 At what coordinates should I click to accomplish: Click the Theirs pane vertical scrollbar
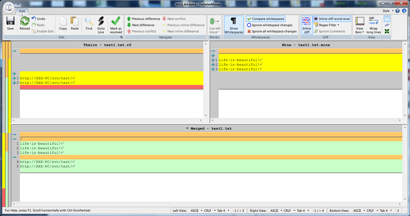coord(206,79)
